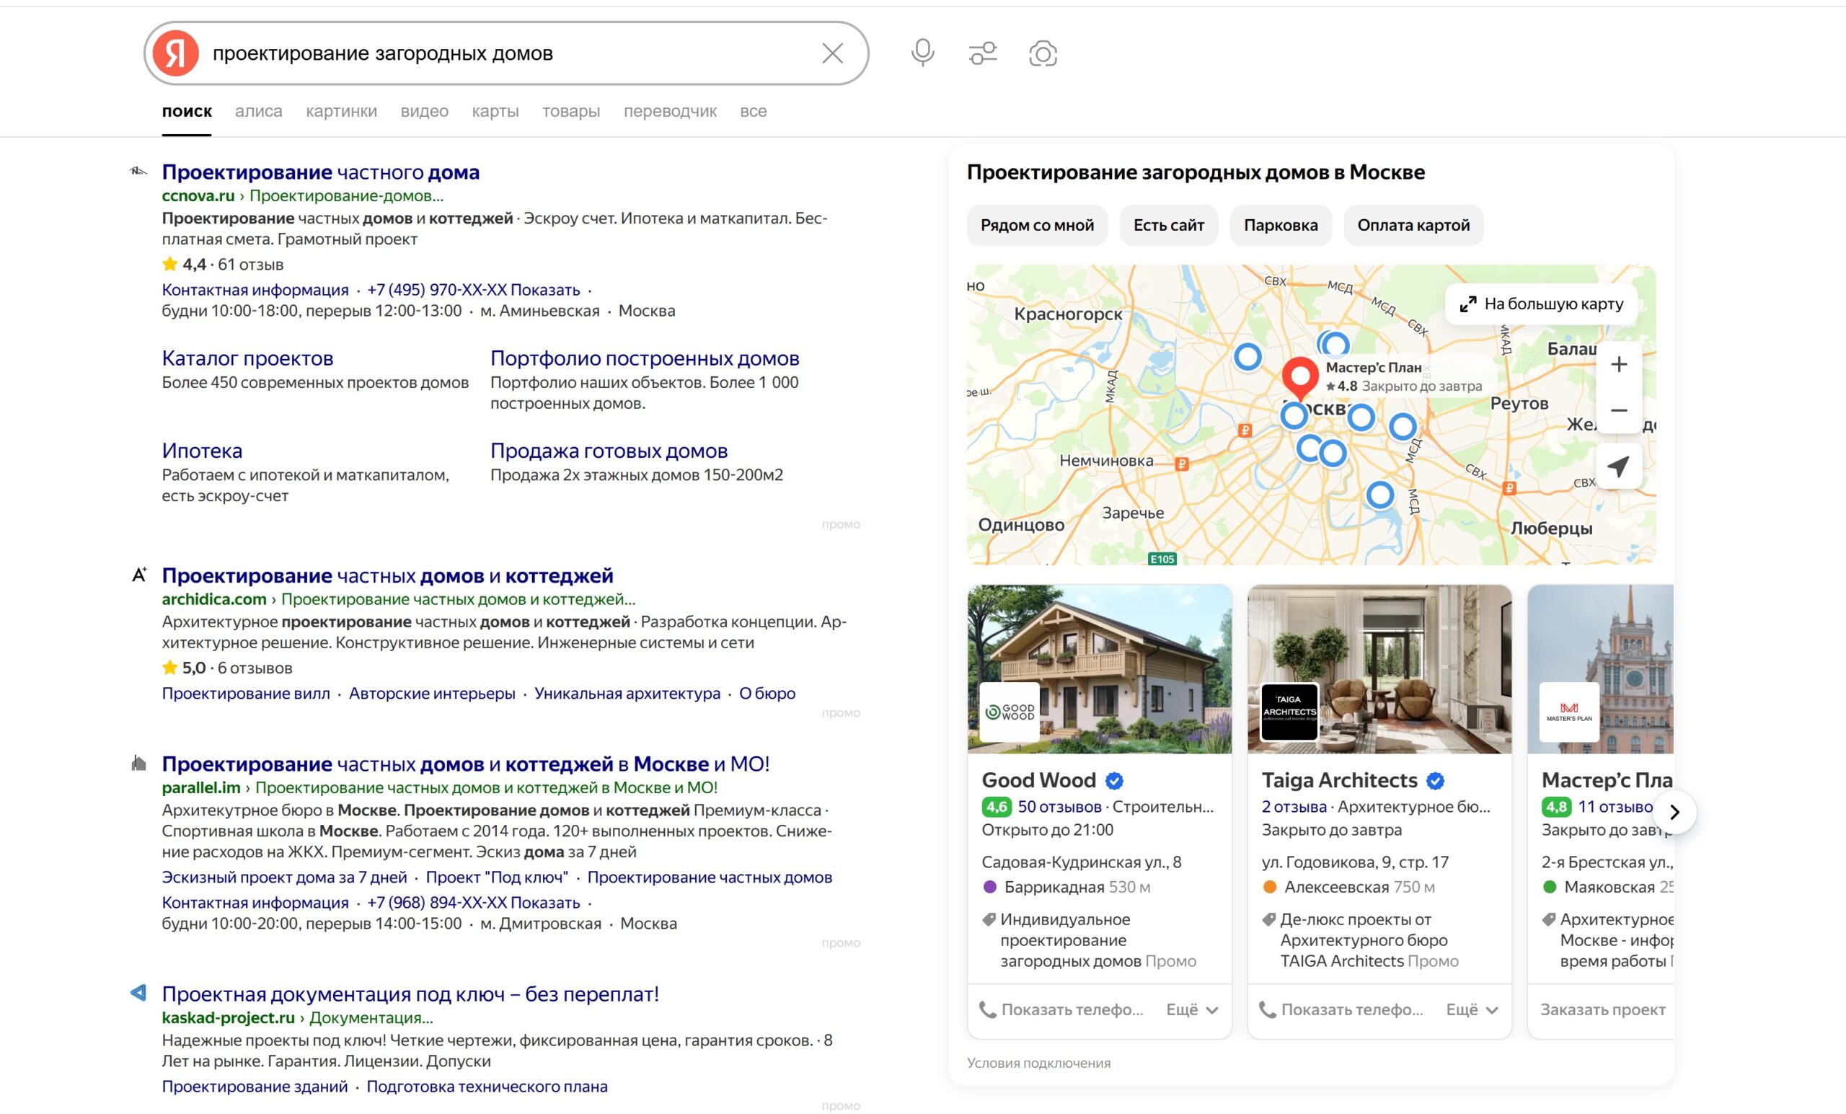The width and height of the screenshot is (1846, 1114).
Task: Click Good Wood logo badge on photo
Action: (1010, 711)
